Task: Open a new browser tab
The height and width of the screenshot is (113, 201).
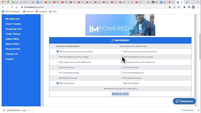Action: [187, 2]
